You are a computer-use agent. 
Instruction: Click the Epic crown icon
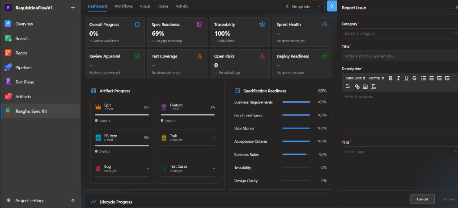(98, 107)
